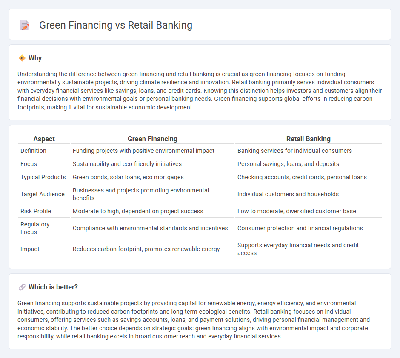Click the 'Retail Banking' column header
The image size is (400, 358).
(308, 139)
